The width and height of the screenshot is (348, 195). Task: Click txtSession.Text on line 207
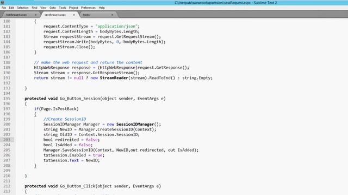tap(61, 160)
